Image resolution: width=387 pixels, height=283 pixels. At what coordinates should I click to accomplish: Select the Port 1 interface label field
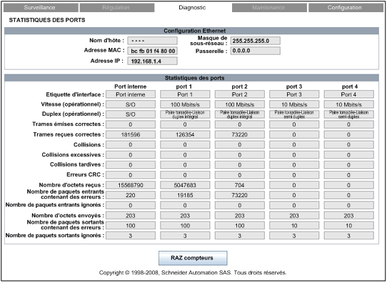(x=185, y=94)
